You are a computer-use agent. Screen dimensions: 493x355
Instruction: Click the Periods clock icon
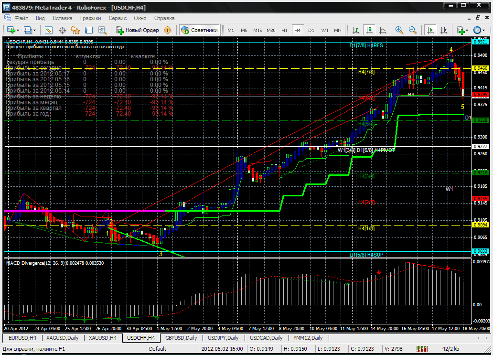coord(477,30)
